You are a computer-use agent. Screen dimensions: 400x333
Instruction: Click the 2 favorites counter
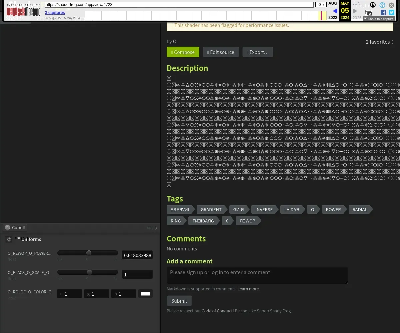[379, 42]
